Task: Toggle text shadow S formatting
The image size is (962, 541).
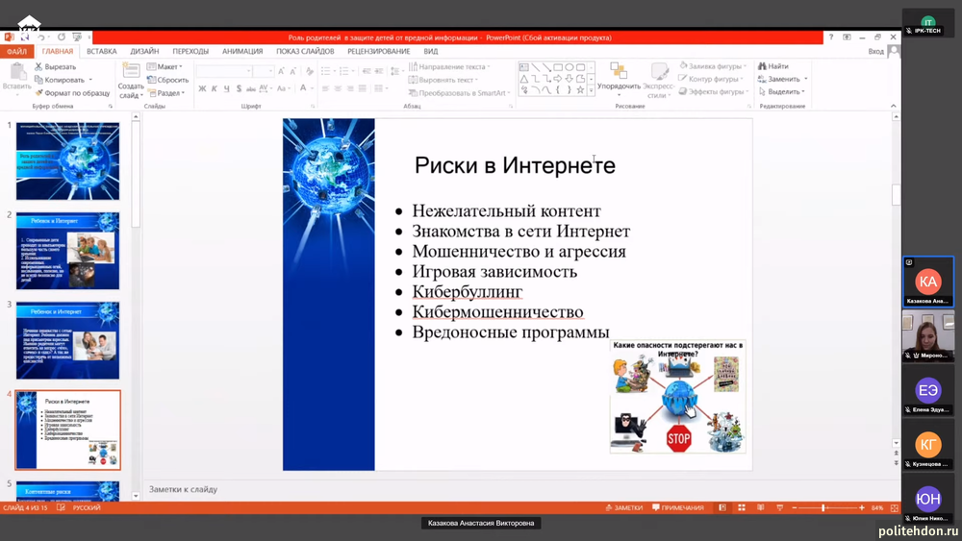Action: pyautogui.click(x=239, y=88)
